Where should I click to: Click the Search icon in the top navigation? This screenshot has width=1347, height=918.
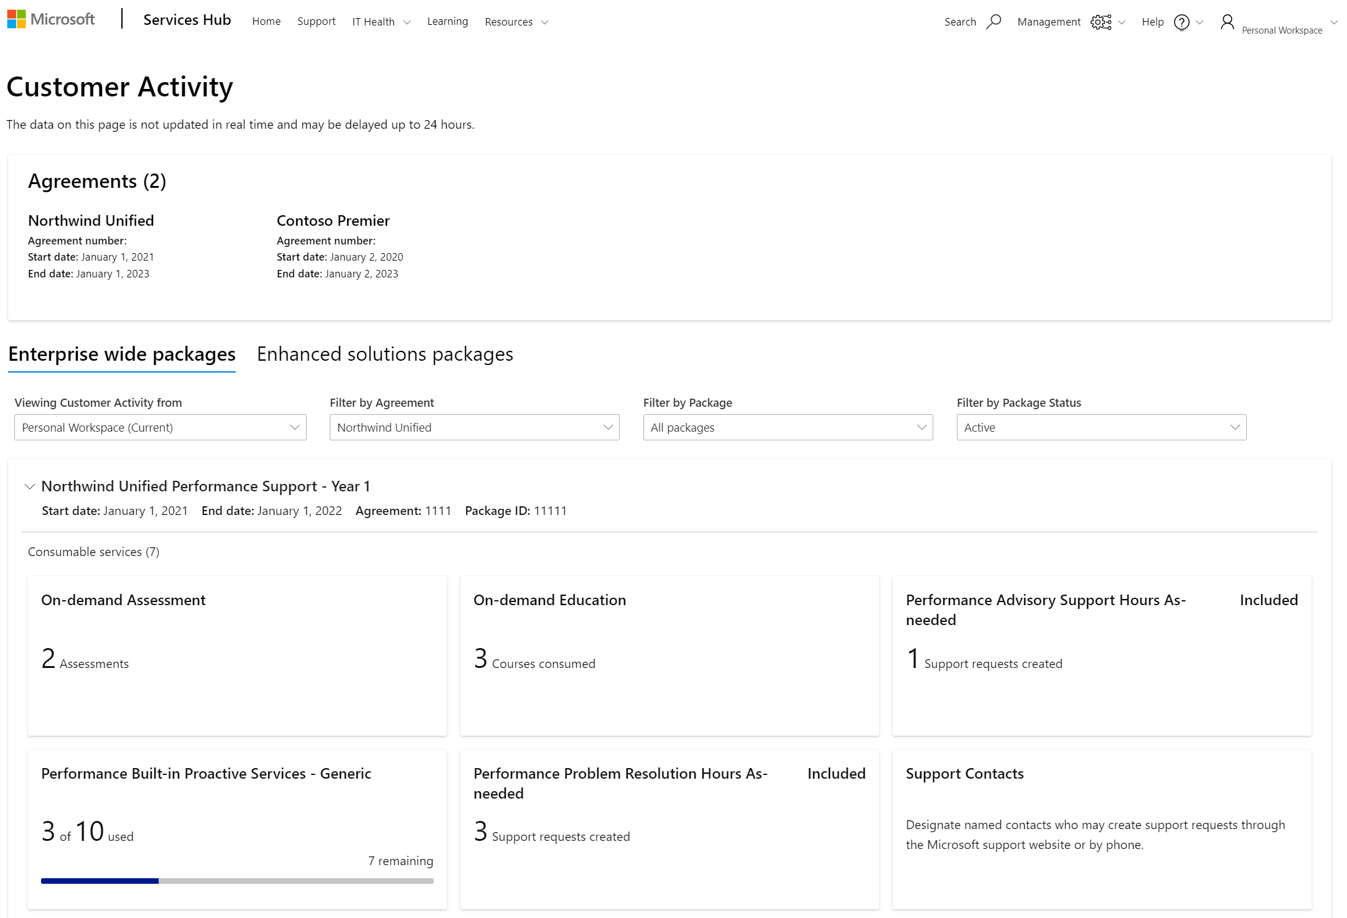coord(990,21)
